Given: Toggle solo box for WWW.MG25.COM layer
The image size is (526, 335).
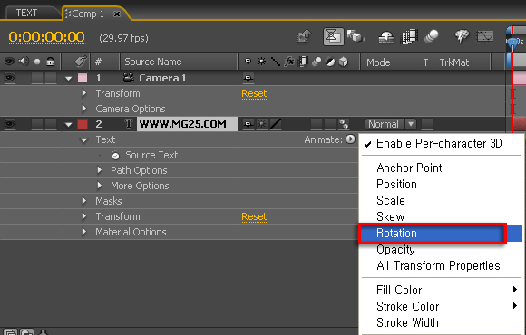Looking at the screenshot, I should (x=37, y=124).
